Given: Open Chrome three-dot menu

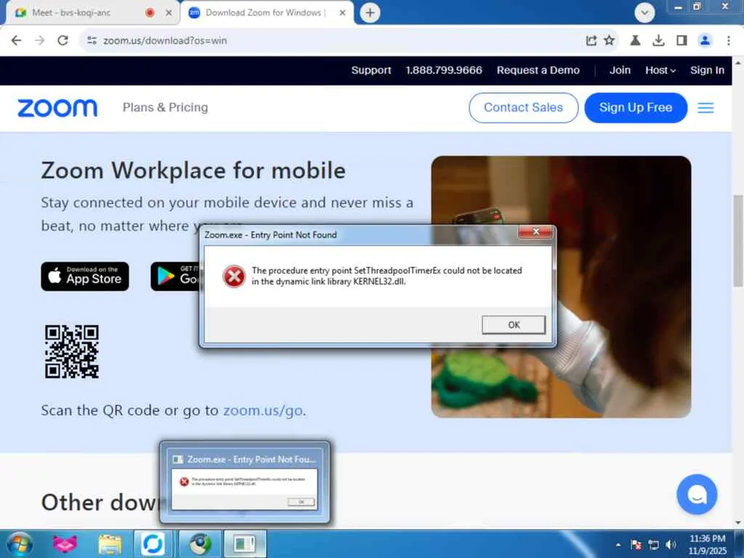Looking at the screenshot, I should [728, 41].
